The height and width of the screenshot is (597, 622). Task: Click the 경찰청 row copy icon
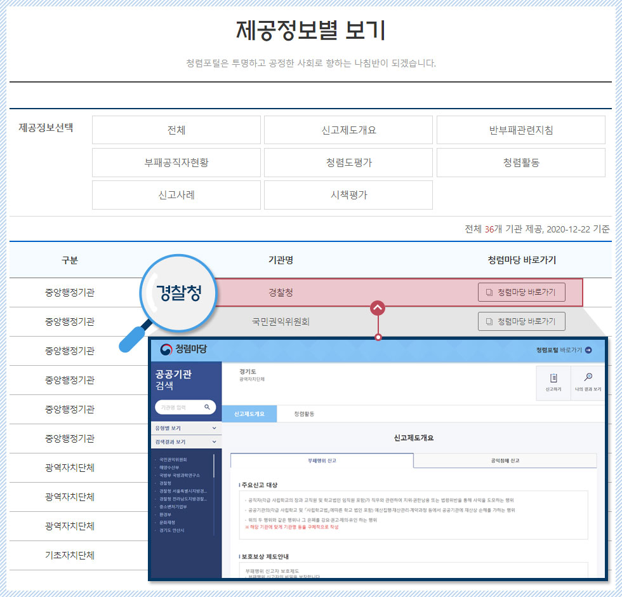click(x=489, y=292)
